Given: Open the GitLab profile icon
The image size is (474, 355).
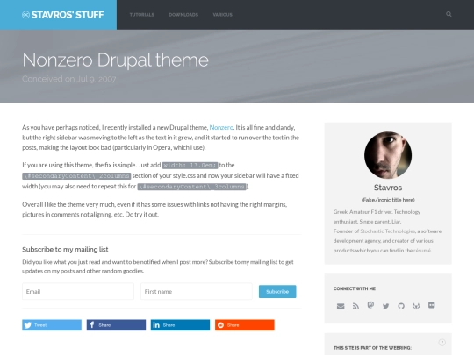Looking at the screenshot, I should [416, 306].
